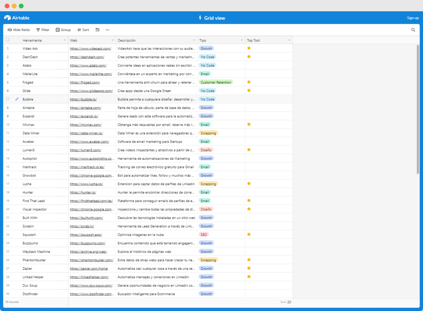Click the star in the Froged row

pos(249,82)
